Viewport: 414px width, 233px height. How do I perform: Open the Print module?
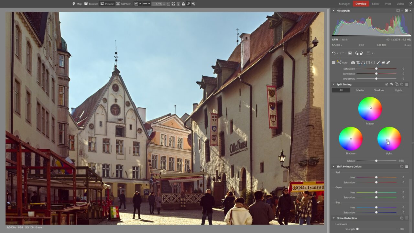click(388, 4)
